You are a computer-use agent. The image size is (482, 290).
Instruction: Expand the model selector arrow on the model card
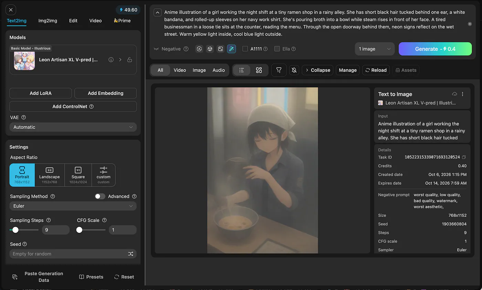[x=120, y=60]
